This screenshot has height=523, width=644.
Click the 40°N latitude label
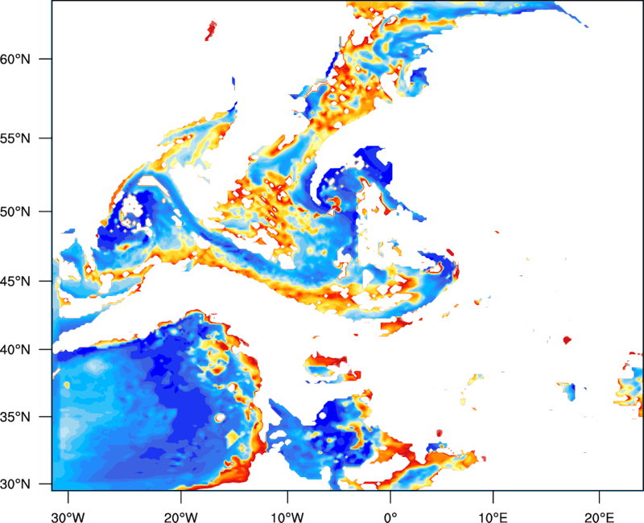15,350
